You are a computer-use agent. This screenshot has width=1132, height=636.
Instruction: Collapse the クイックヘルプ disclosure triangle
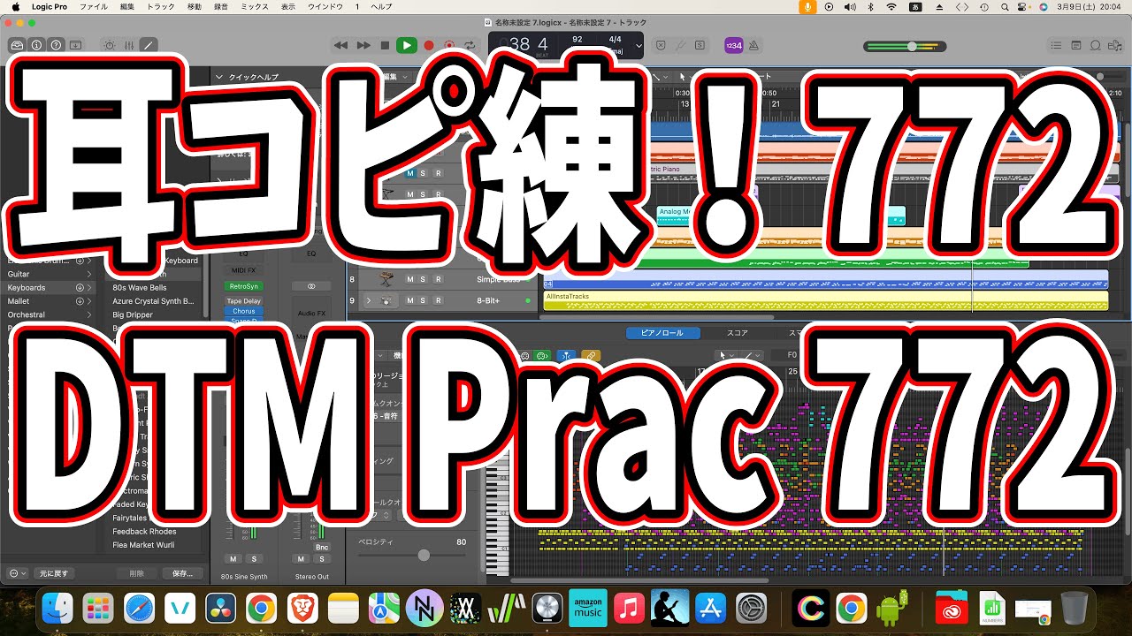(x=221, y=77)
